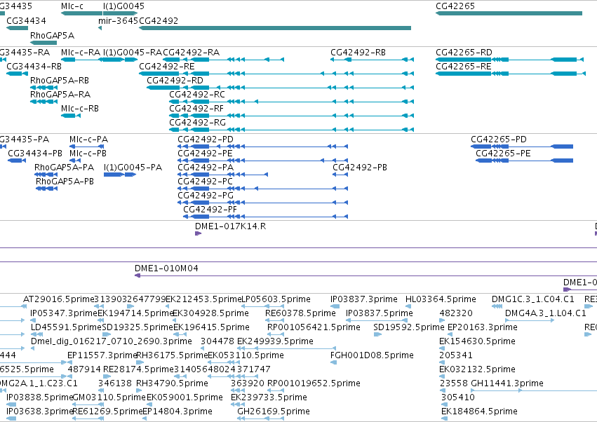
Task: Select the RhoGAP5A gene bar
Action: tap(43, 43)
